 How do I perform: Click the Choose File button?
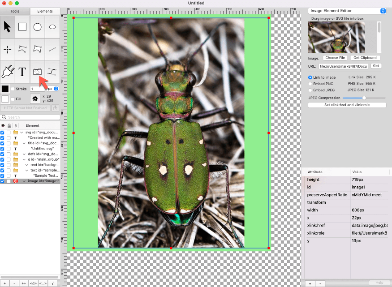click(x=335, y=58)
